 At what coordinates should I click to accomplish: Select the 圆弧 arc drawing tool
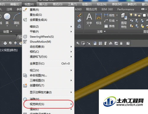(17, 19)
